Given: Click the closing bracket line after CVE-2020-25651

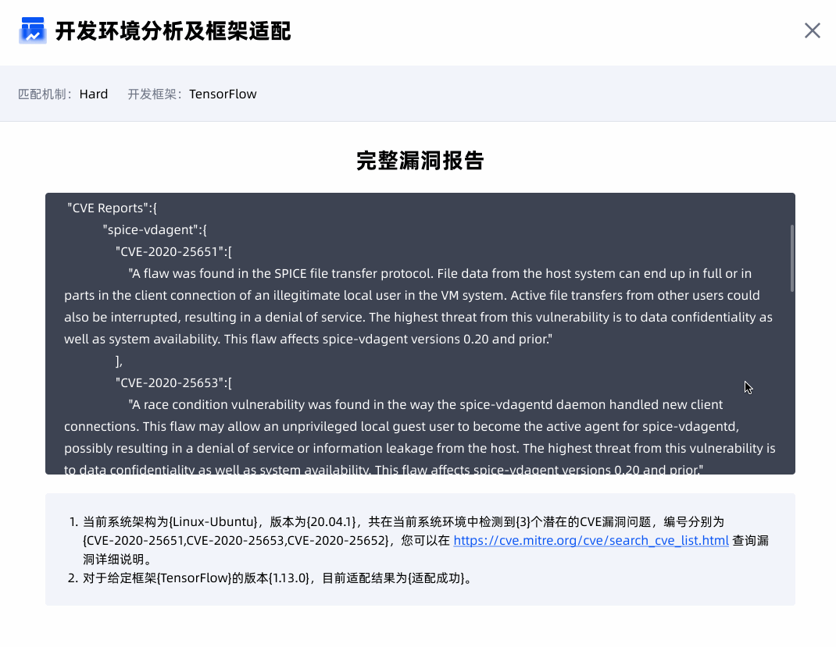Looking at the screenshot, I should (x=119, y=361).
